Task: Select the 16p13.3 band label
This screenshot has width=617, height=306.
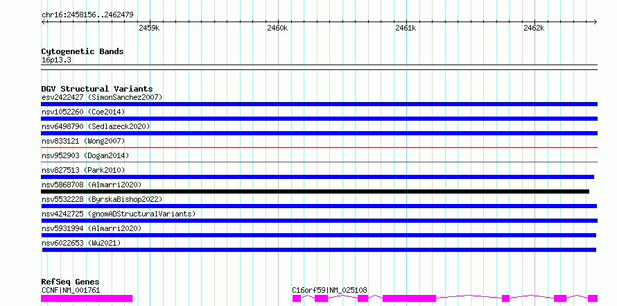Action: [x=56, y=60]
